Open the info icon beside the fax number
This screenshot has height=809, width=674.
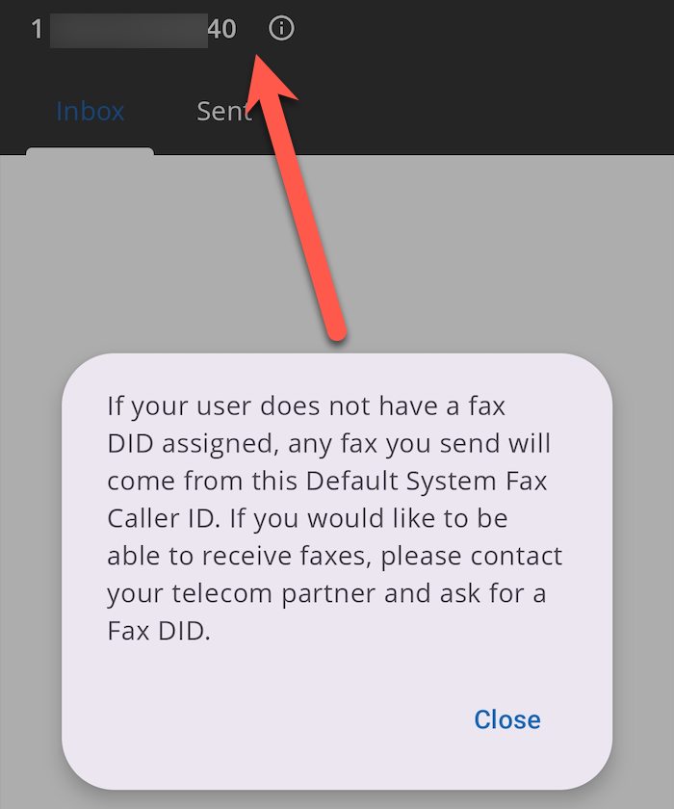pyautogui.click(x=281, y=28)
